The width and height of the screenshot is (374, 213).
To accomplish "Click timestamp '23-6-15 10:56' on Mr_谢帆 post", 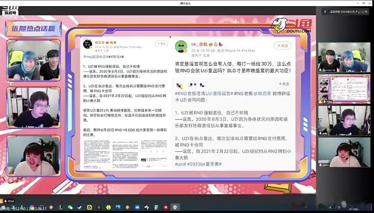I will (x=203, y=50).
